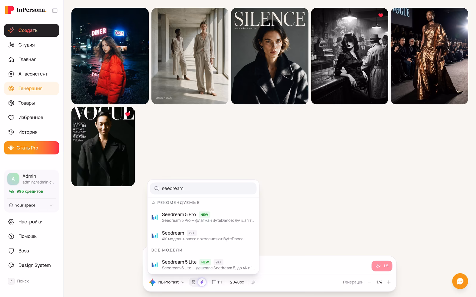Click the AI-ассистент chat icon
The image size is (476, 297).
[x=11, y=74]
